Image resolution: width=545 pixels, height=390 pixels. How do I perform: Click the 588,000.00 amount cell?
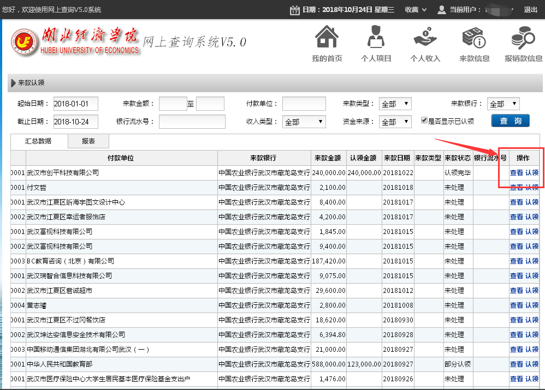[328, 364]
